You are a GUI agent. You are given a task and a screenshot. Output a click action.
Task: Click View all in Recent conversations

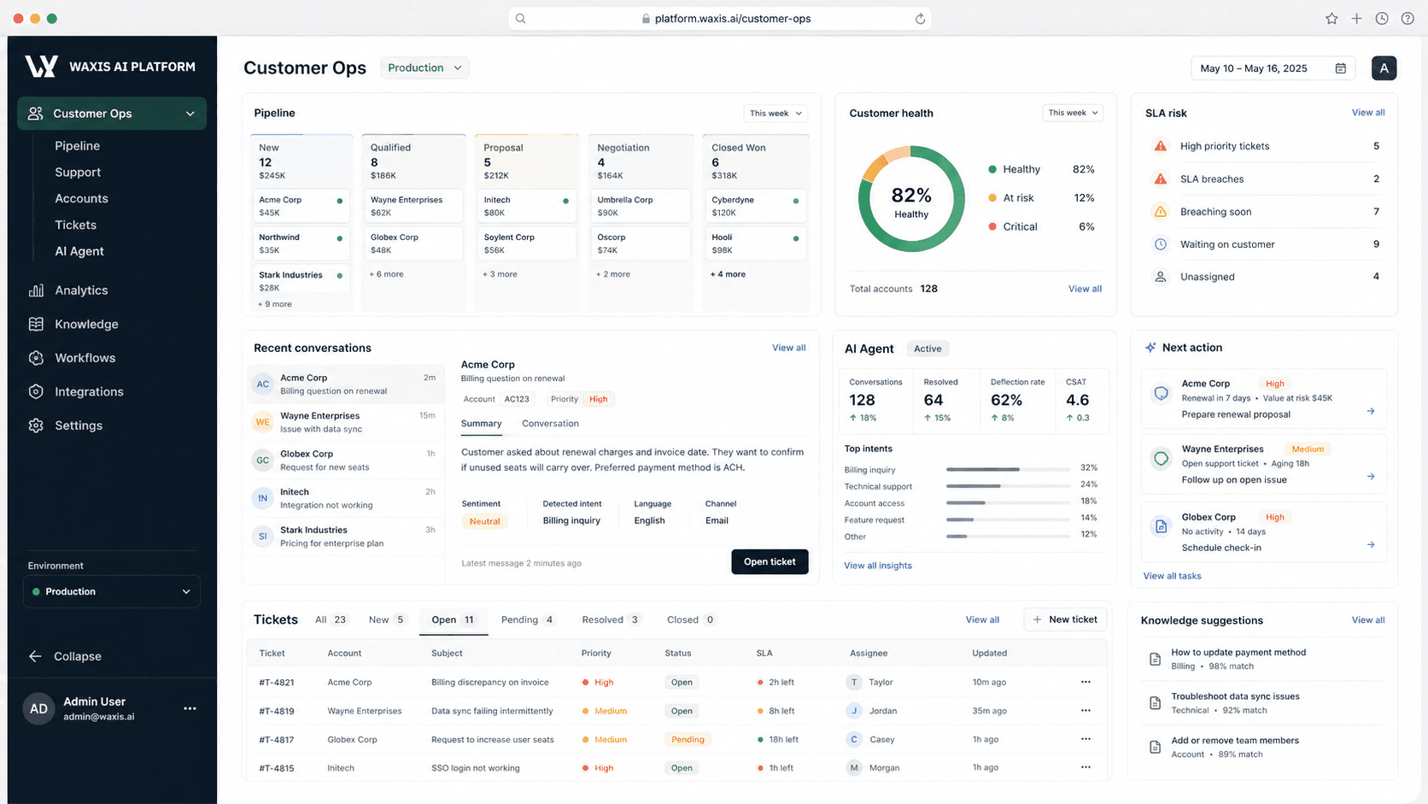pos(789,348)
